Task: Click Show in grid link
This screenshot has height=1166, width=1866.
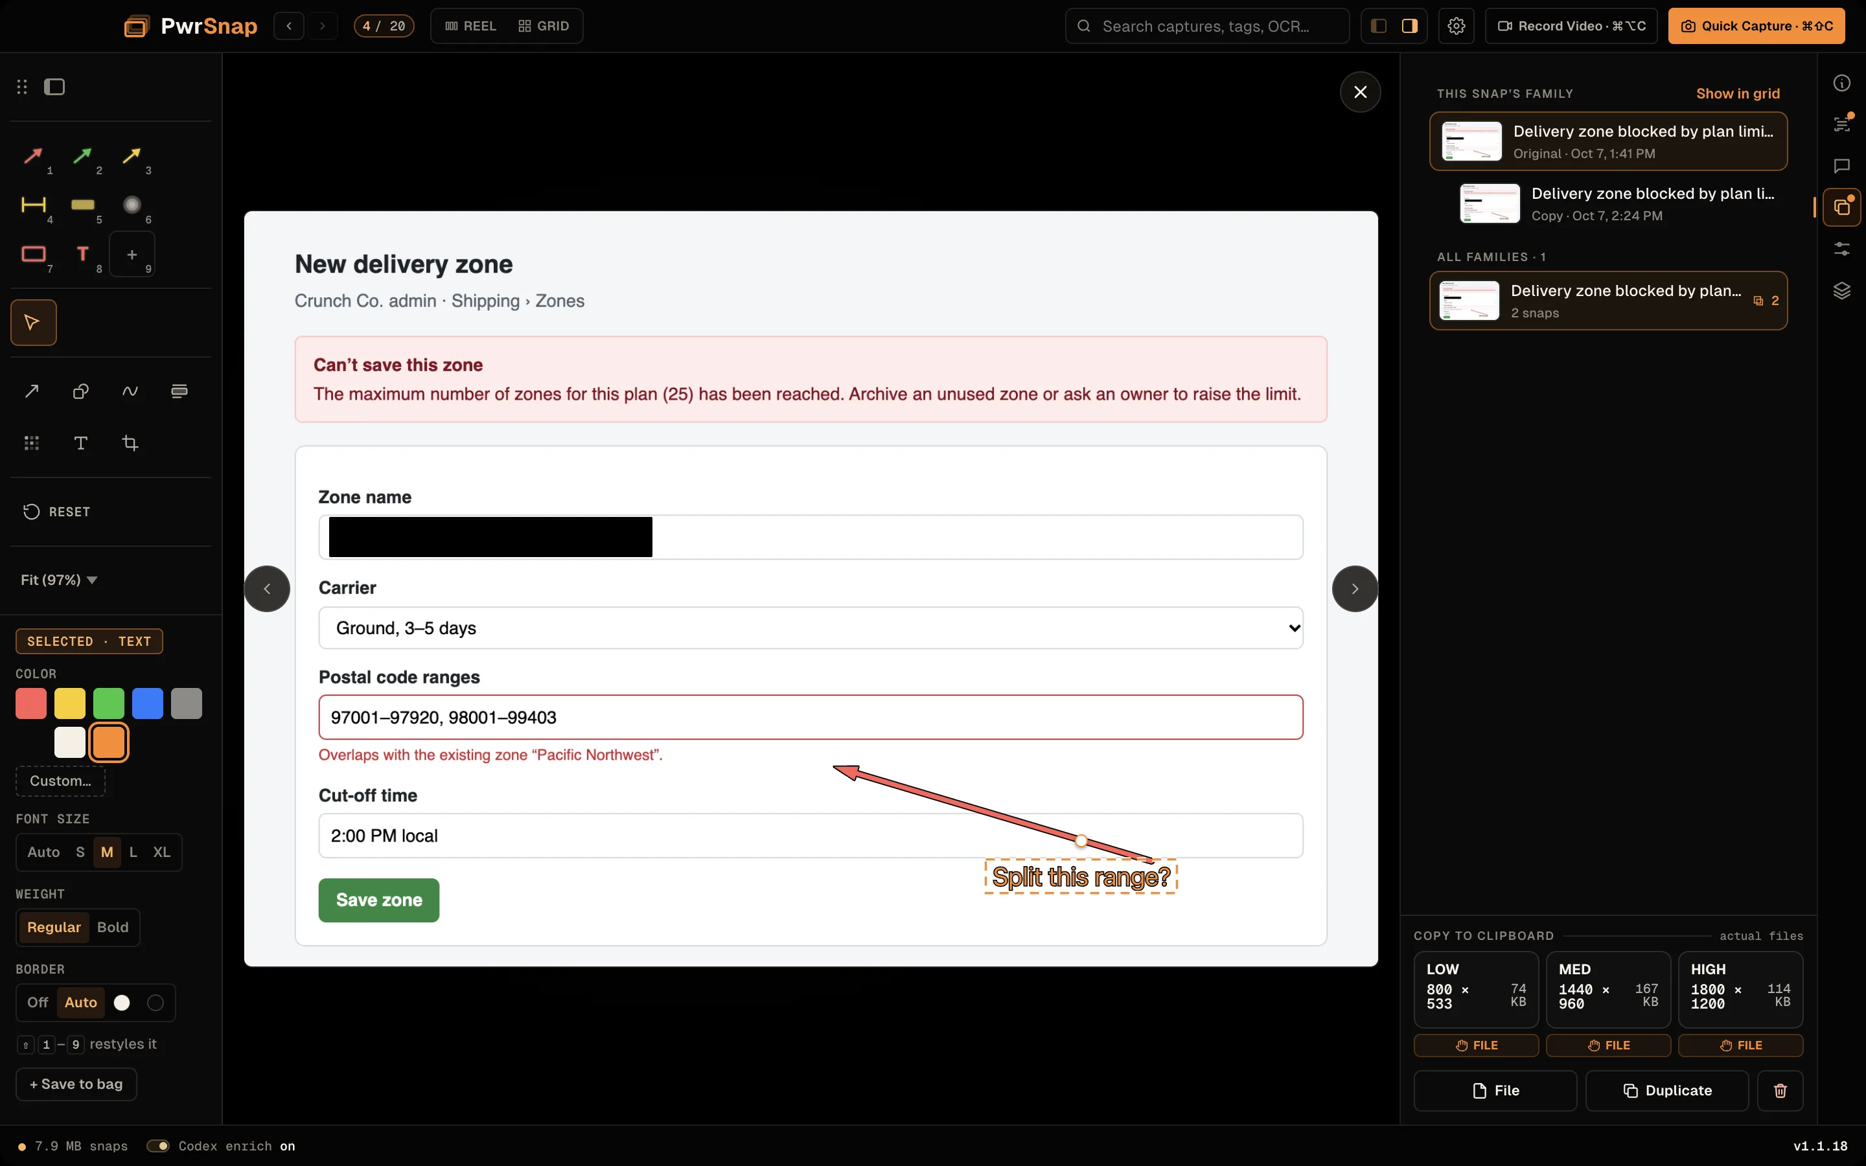Action: pos(1738,93)
